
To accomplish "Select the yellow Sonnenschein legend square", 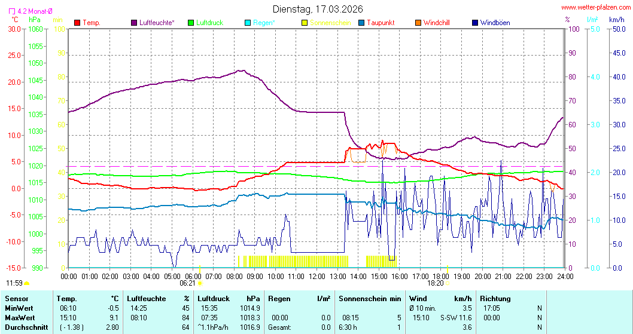I will 305,23.
